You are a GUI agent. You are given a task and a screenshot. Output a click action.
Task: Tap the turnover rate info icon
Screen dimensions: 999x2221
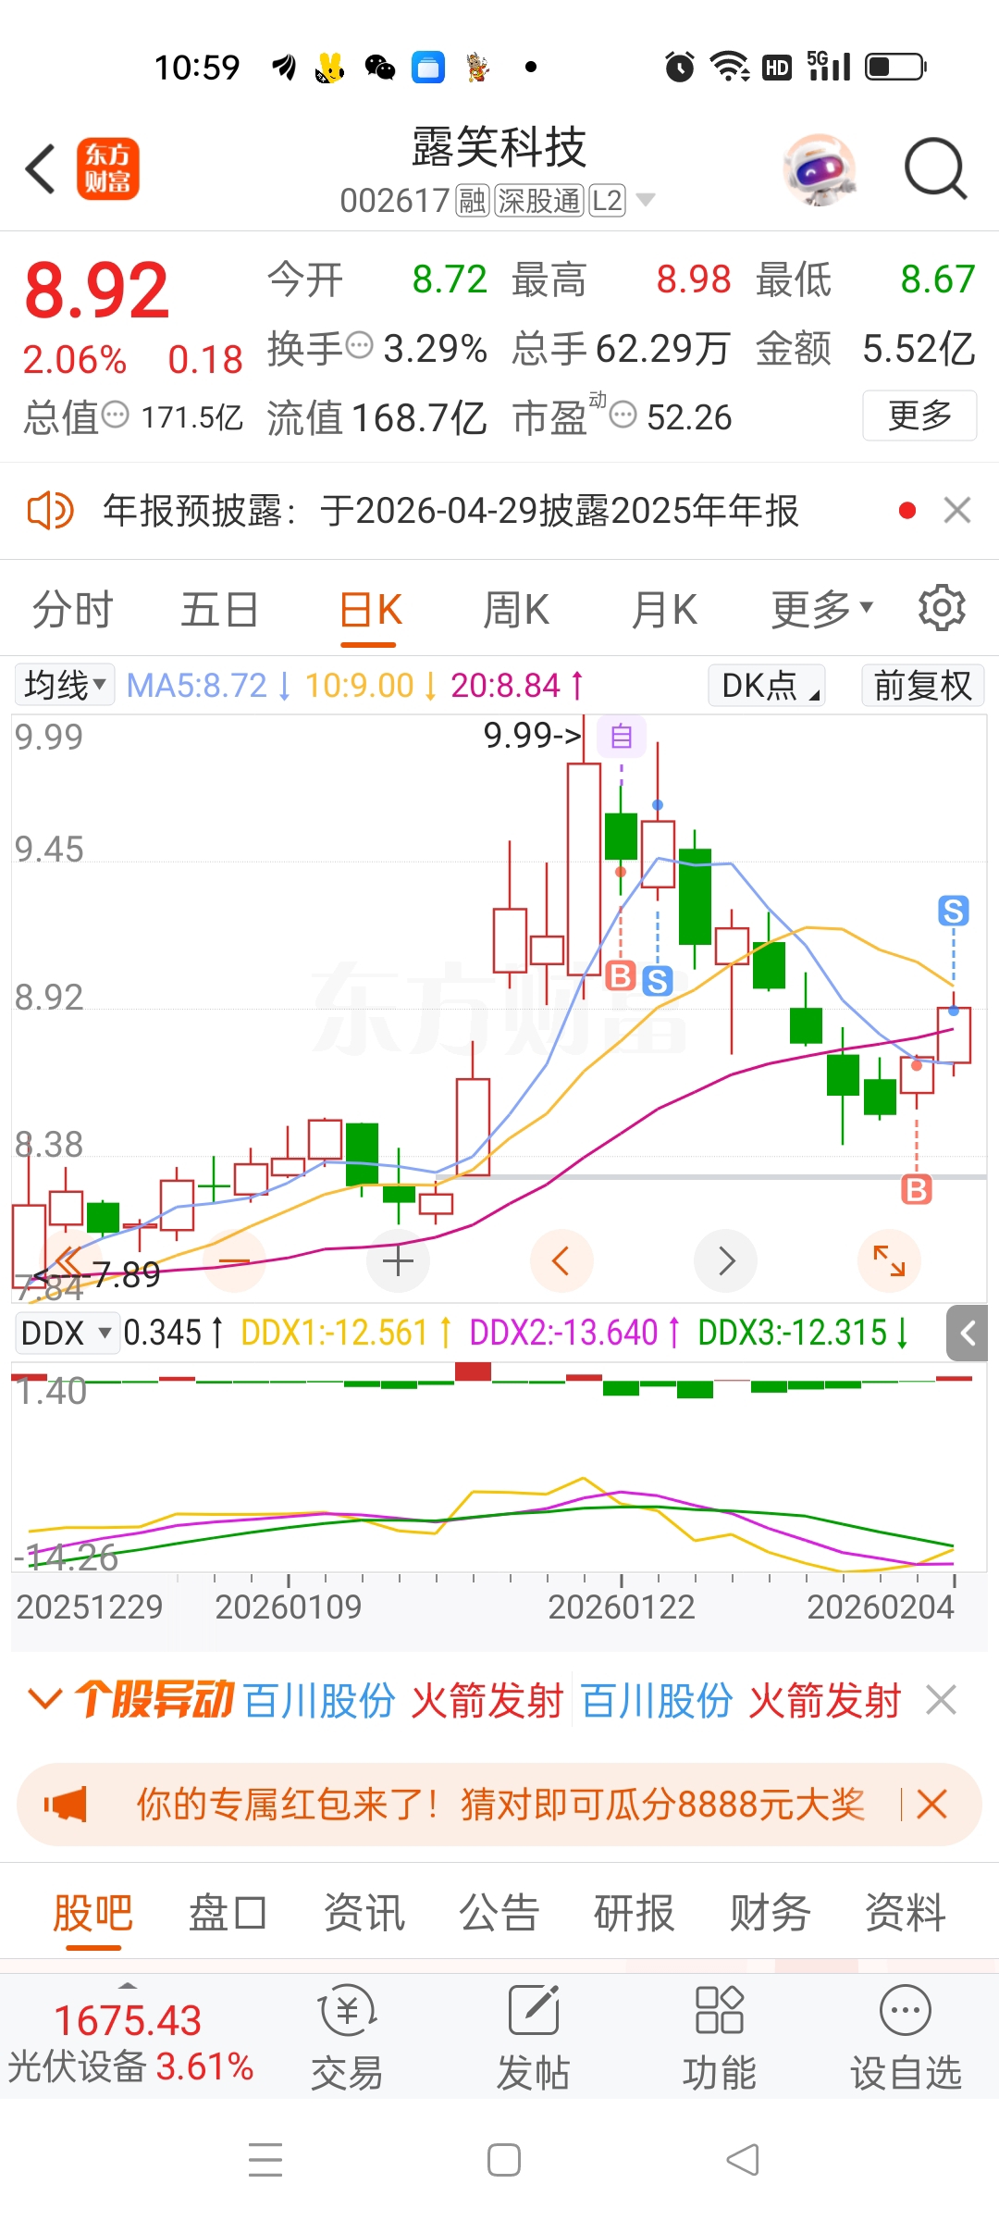coord(359,346)
